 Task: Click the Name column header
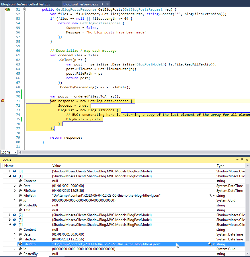click(x=27, y=166)
